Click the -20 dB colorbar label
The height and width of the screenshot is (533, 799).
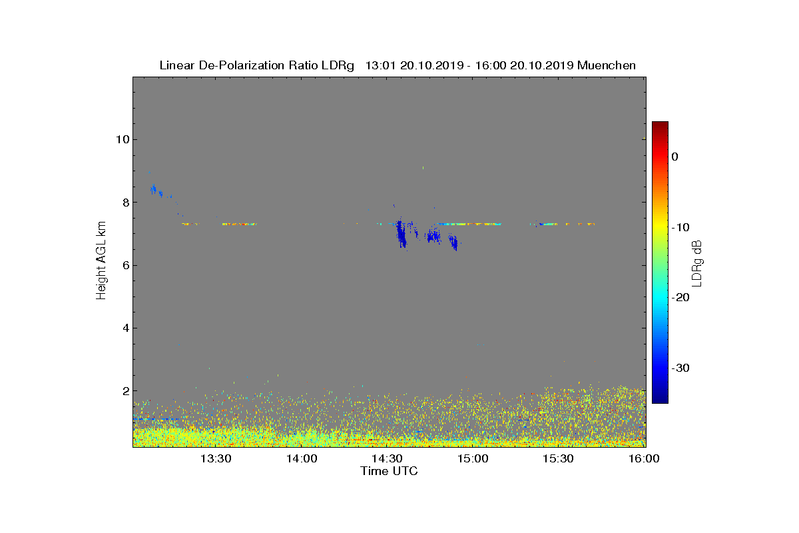[679, 297]
